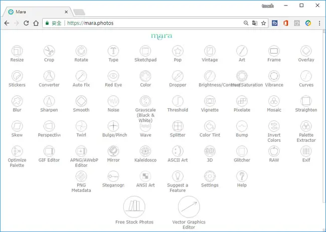The height and width of the screenshot is (232, 326).
Task: Launch the GIF Editor tool
Action: (49, 151)
